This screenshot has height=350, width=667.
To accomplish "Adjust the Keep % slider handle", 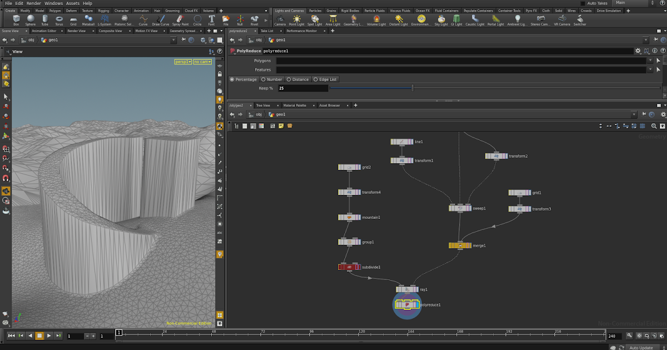I will point(412,88).
